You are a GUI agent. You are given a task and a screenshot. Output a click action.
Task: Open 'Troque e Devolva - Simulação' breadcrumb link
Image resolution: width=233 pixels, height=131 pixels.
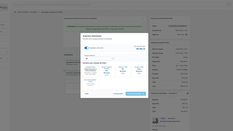pyautogui.click(x=27, y=12)
